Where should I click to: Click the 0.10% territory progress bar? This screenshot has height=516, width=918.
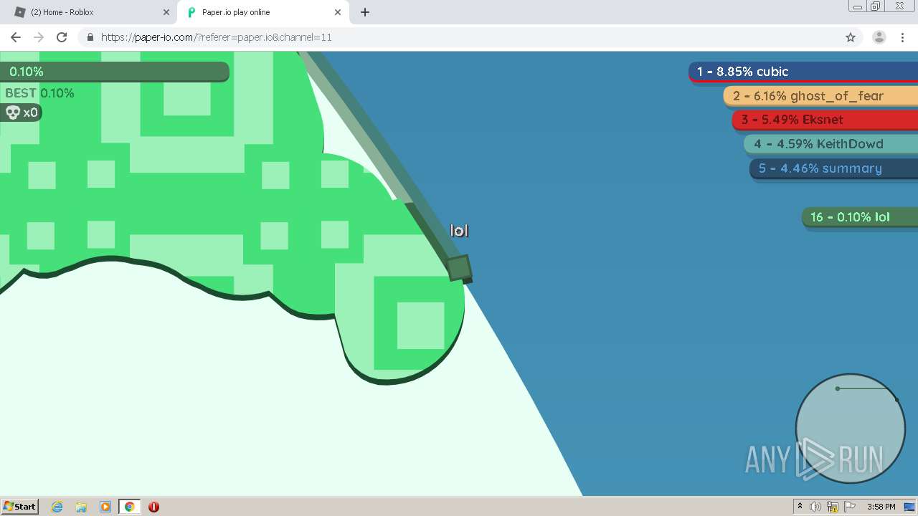(x=115, y=72)
